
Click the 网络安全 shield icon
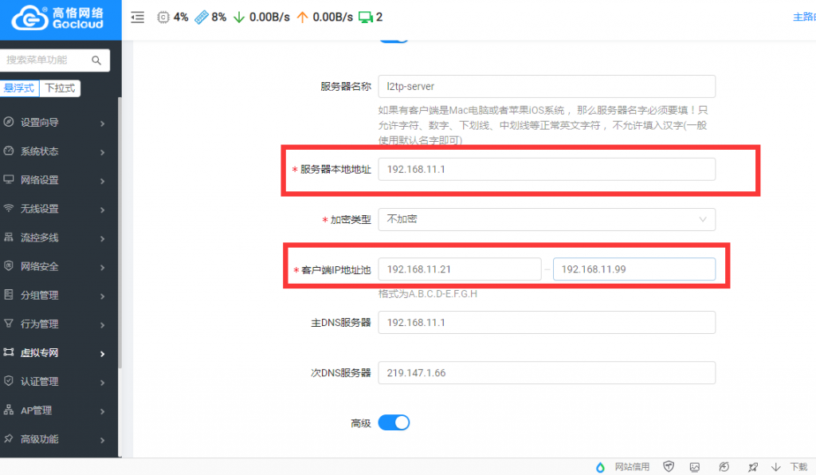8,266
